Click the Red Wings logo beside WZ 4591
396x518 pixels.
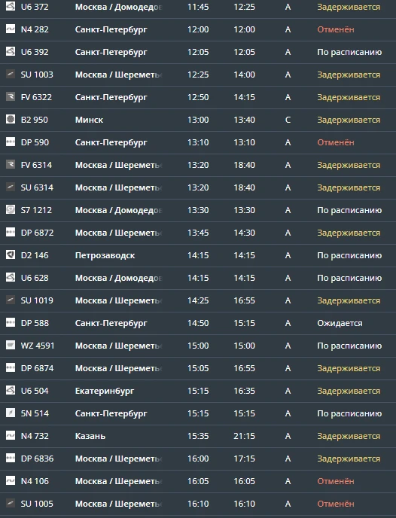pos(11,346)
